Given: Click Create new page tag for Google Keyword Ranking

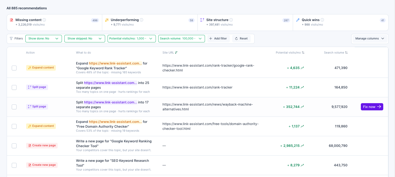Looking at the screenshot, I should (42, 146).
